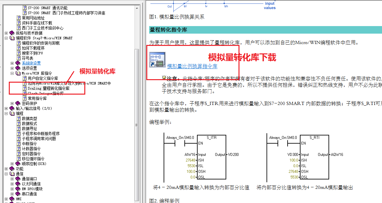
Task: Open S7-200 SMART 西门子热线工程师内部学习讲座 topic
Action: tap(66, 13)
